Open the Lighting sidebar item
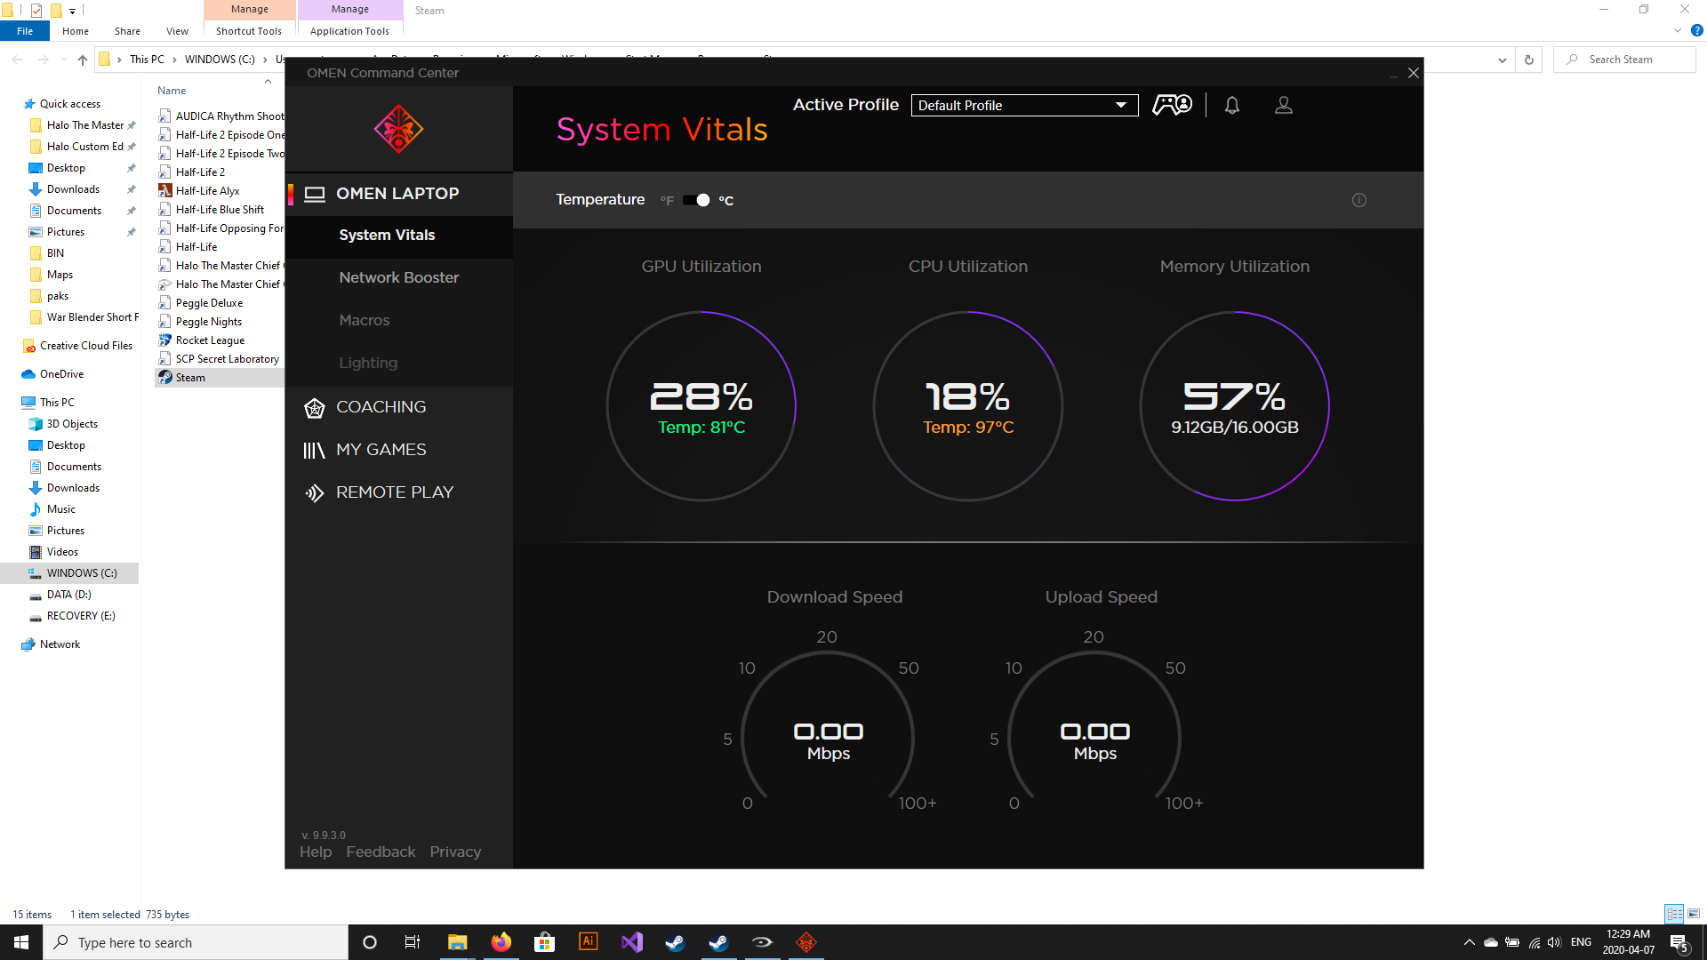The image size is (1707, 960). click(x=368, y=363)
